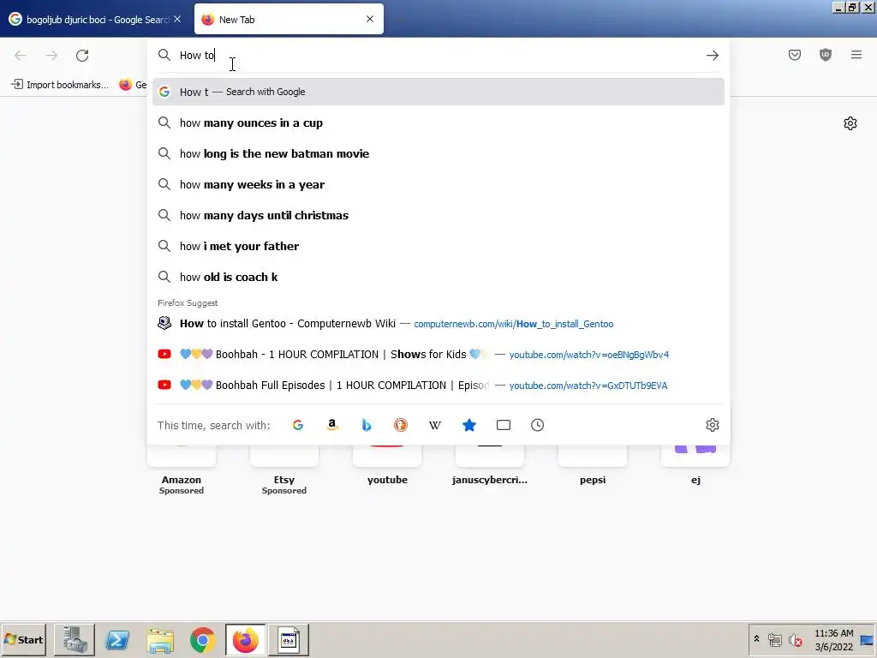Click the Windows Start button
The image size is (877, 658).
[23, 639]
